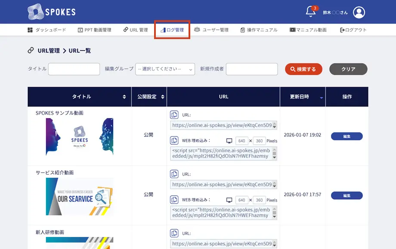Screen dimensions: 396x249
Task: Open the notification bell with 3 alerts
Action: pos(310,12)
